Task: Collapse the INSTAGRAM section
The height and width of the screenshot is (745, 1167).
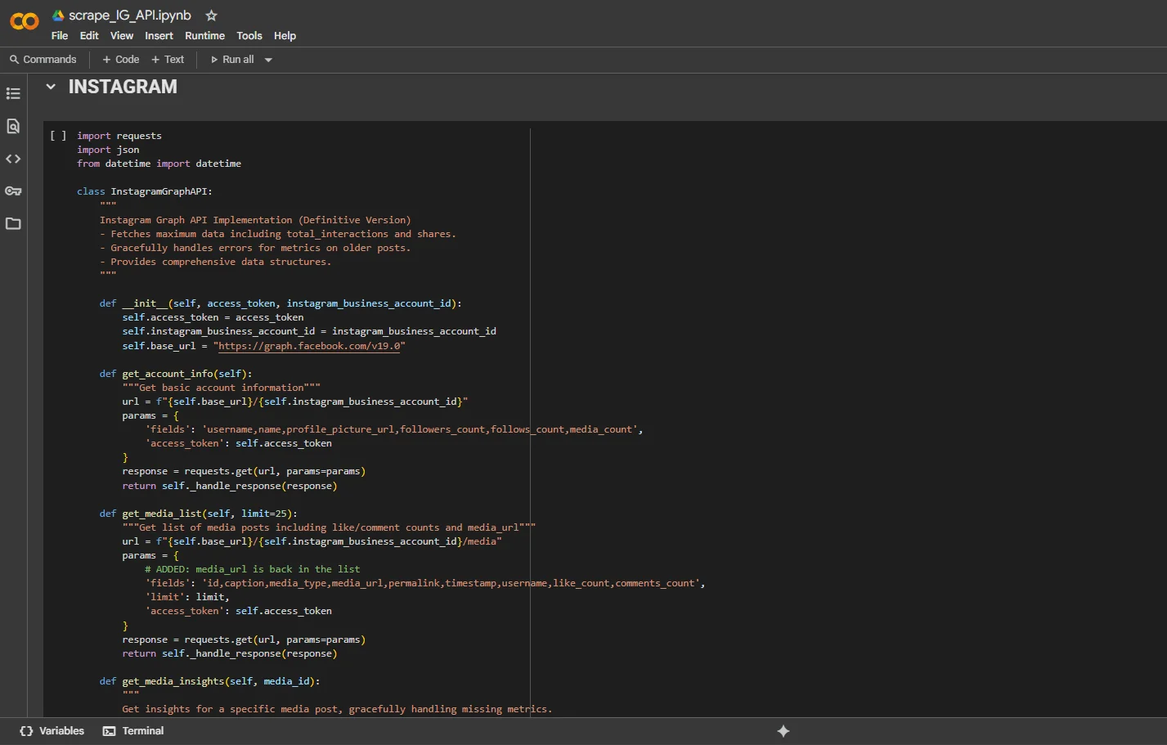Action: tap(51, 87)
